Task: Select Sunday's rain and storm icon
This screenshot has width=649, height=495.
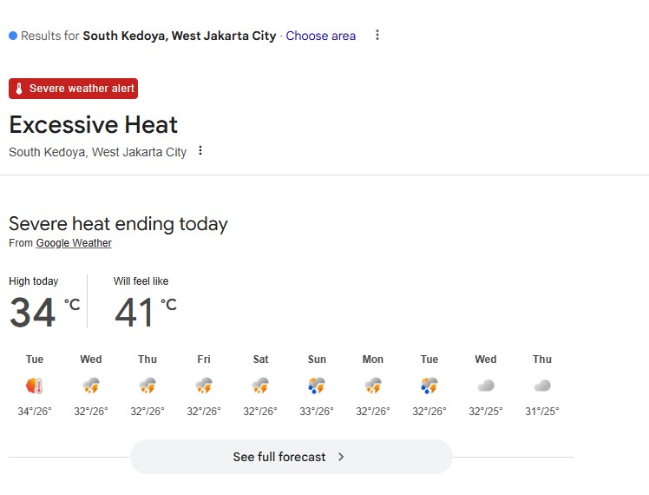Action: point(317,386)
